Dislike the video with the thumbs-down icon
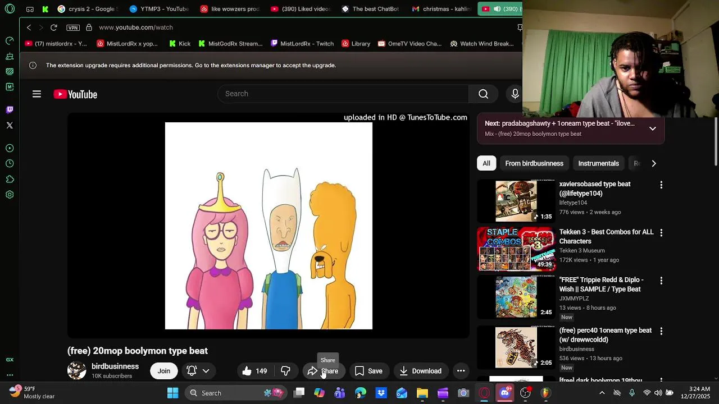The image size is (719, 404). coord(285,371)
